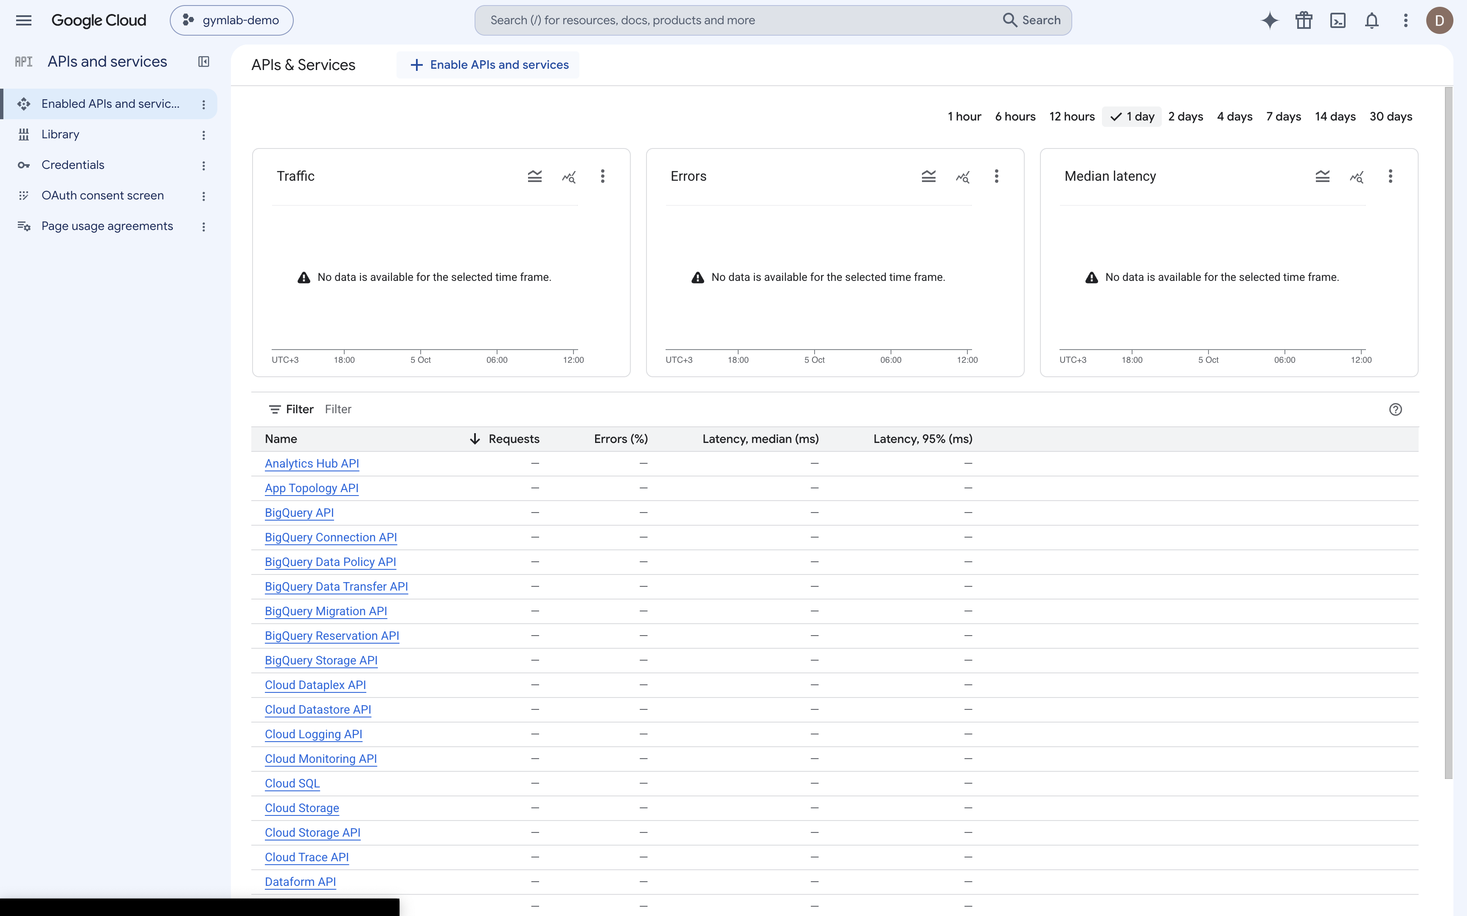This screenshot has height=916, width=1467.
Task: Explore Traffic chart data in Metrics Explorer
Action: pos(568,176)
